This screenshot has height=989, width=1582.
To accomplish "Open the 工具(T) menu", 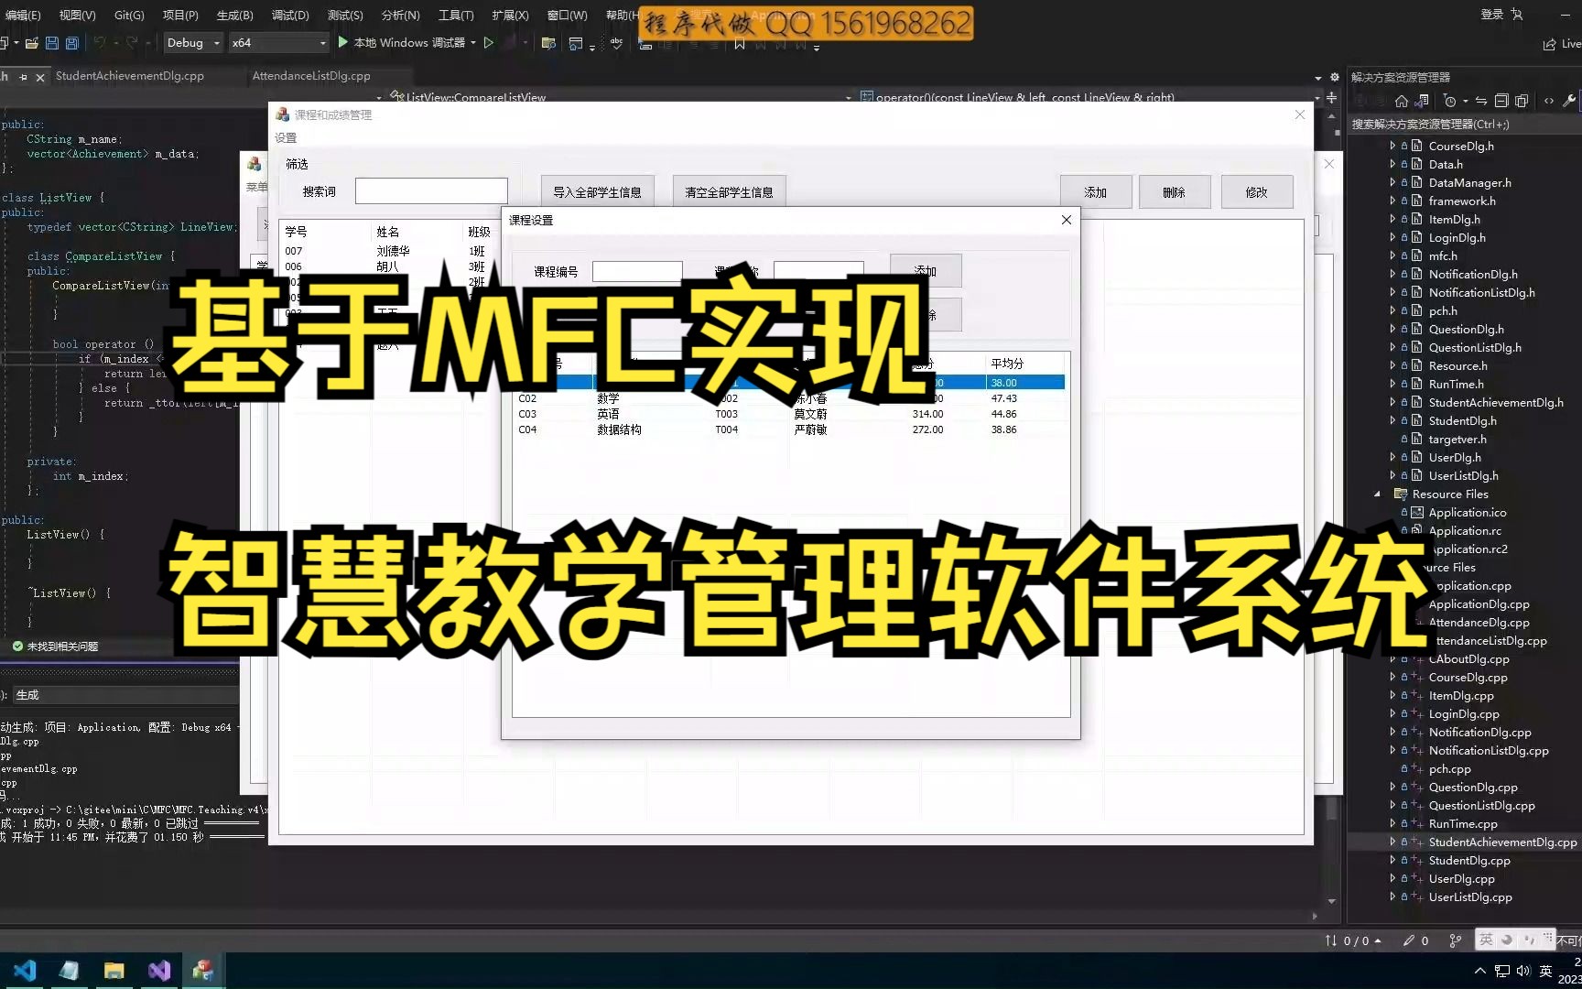I will [x=455, y=15].
